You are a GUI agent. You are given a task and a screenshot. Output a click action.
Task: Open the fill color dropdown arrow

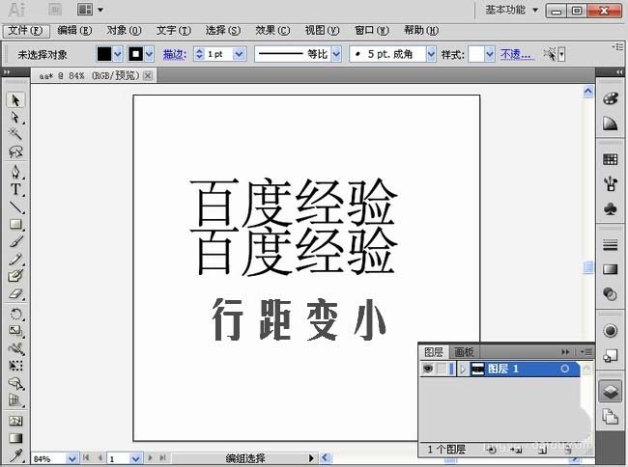point(117,54)
